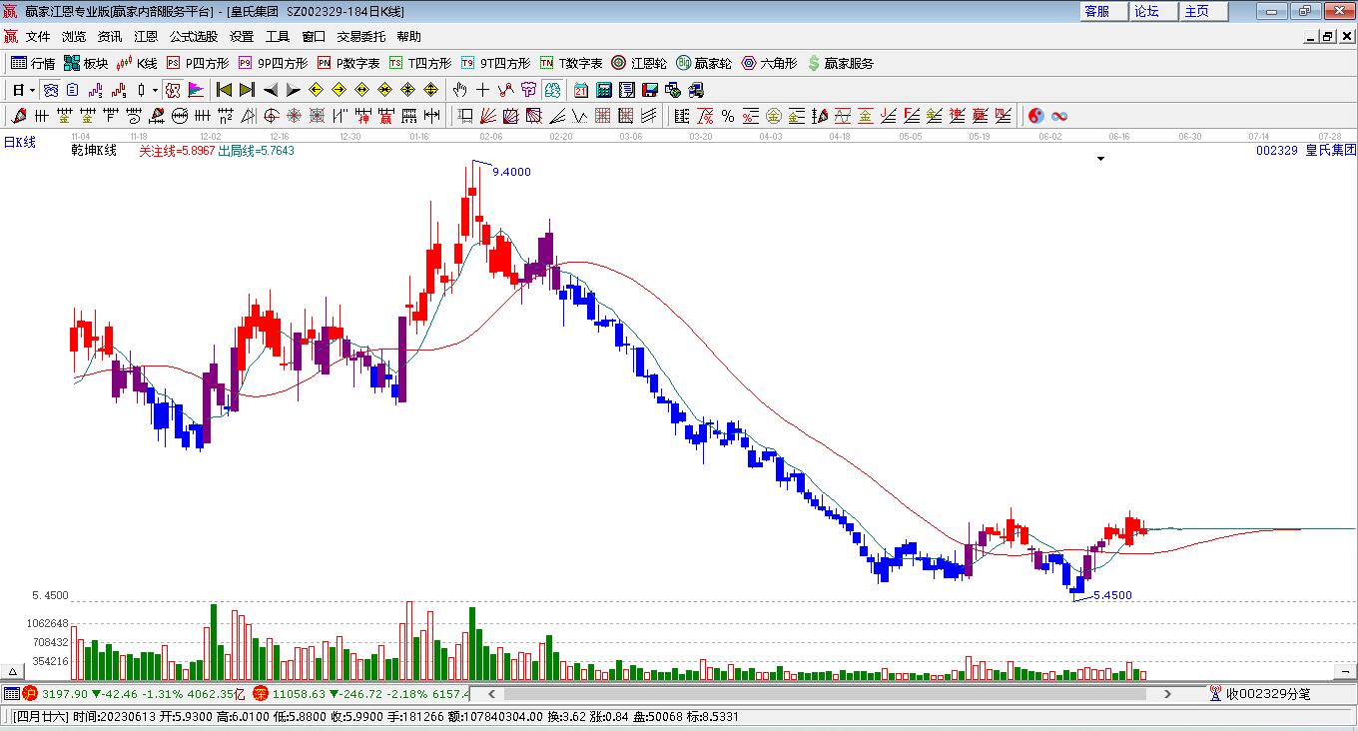Image resolution: width=1358 pixels, height=731 pixels.
Task: Open 赢家服务 service page
Action: (840, 63)
